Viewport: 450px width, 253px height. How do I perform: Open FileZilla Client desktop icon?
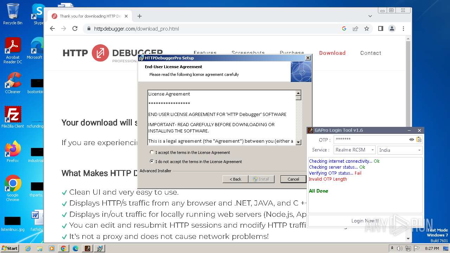[x=13, y=117]
